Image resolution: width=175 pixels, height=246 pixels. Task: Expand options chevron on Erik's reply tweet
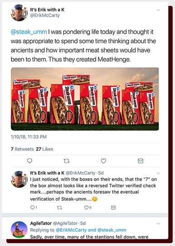coord(158,173)
